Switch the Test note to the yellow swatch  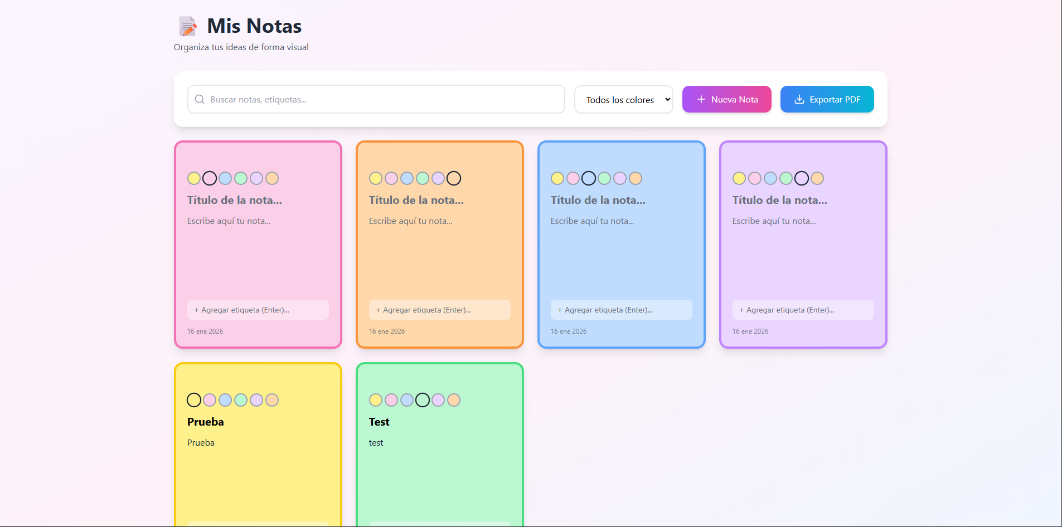click(x=376, y=400)
